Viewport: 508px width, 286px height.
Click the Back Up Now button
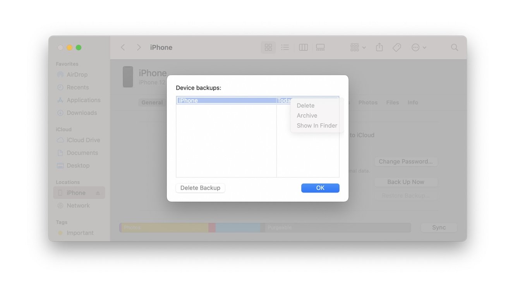click(406, 182)
